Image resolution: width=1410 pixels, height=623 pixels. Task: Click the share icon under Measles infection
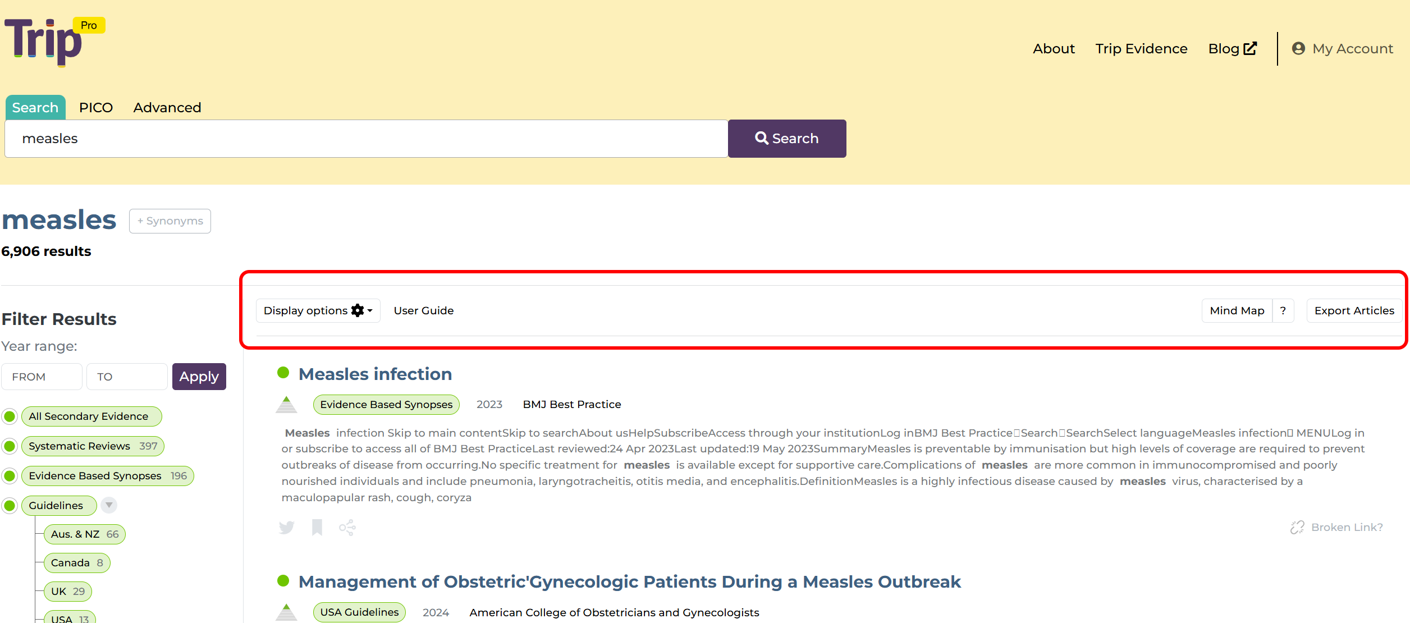pyautogui.click(x=347, y=528)
